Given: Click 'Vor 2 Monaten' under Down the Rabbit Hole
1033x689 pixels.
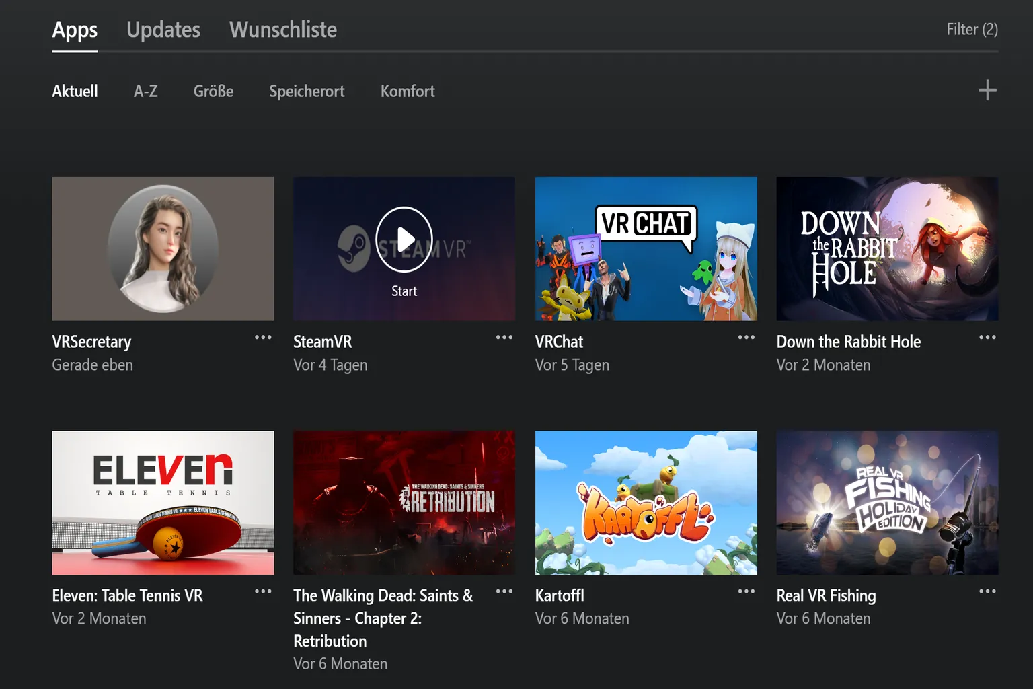Looking at the screenshot, I should [823, 365].
